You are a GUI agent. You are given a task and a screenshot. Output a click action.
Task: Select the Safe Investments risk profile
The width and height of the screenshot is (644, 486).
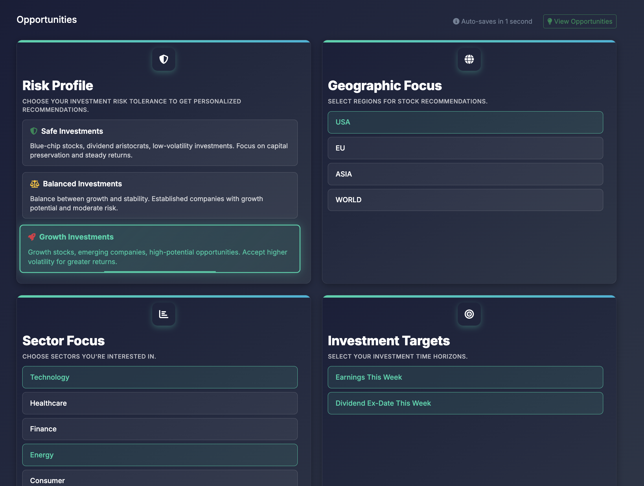[x=159, y=143]
